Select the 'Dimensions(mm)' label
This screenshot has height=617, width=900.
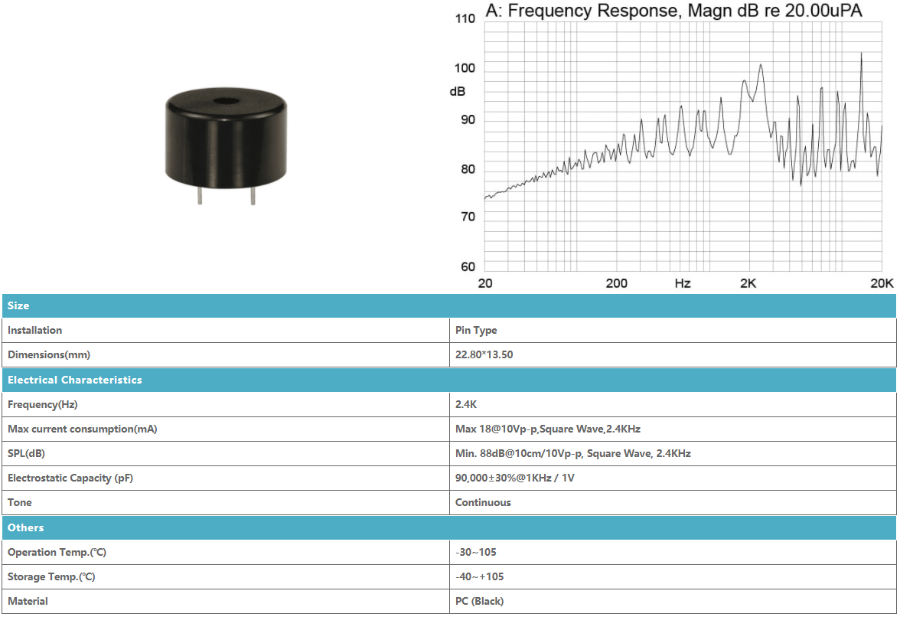tap(49, 354)
